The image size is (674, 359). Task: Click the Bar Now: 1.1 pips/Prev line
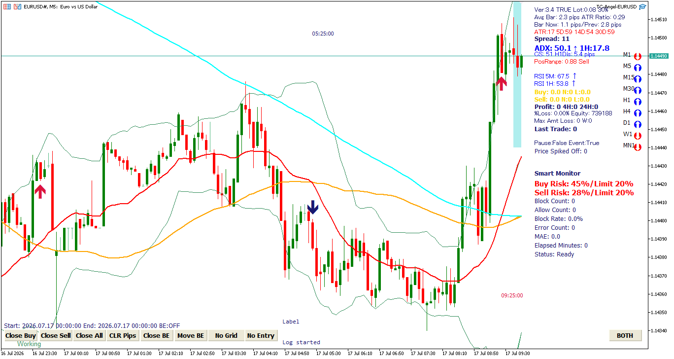tap(578, 25)
